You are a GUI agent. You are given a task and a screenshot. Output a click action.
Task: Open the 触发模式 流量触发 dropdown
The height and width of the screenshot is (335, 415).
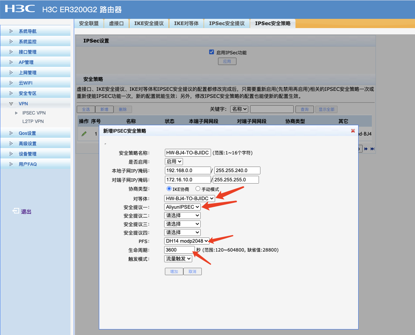tap(178, 259)
